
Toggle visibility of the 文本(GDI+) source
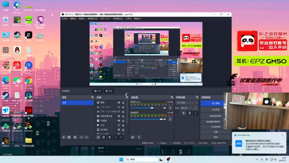tap(119, 107)
